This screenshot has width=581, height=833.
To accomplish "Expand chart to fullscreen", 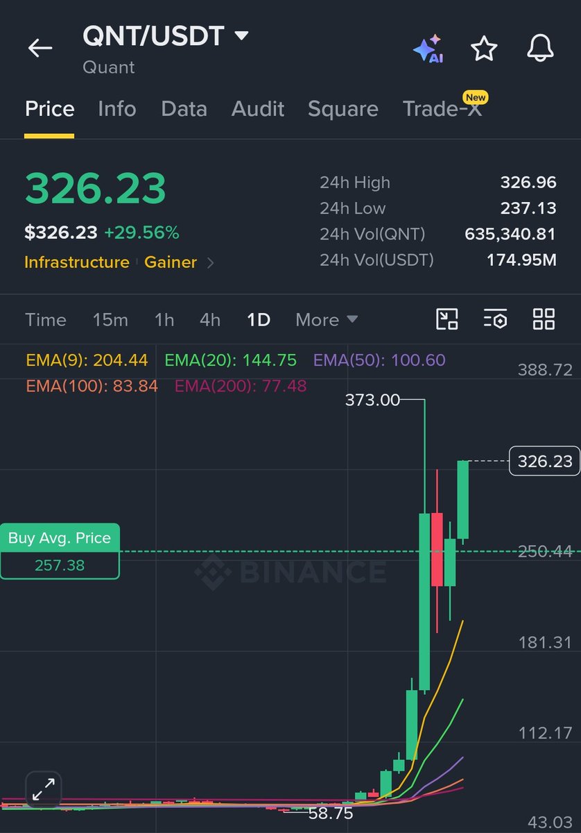I will pyautogui.click(x=44, y=789).
